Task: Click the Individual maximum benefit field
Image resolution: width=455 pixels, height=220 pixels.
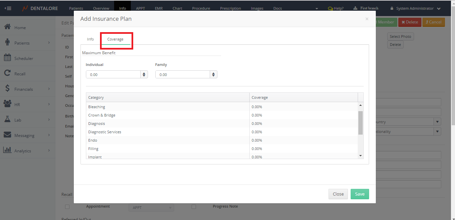Action: (x=113, y=74)
